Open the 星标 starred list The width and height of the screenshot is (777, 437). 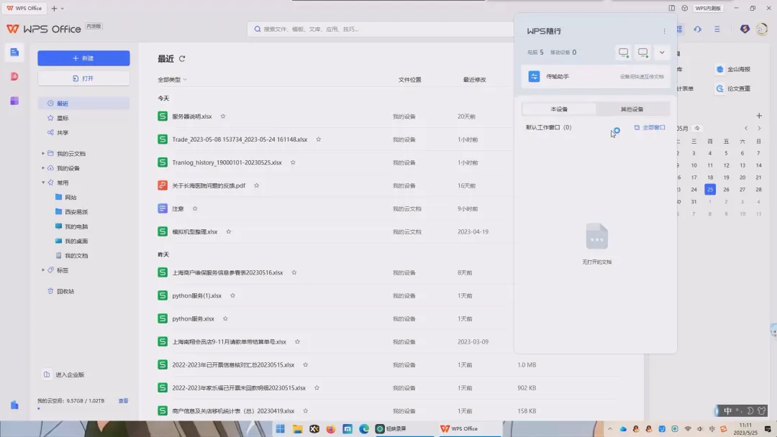point(63,118)
